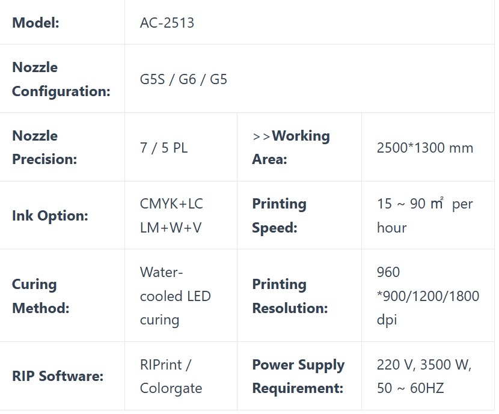The image size is (499, 414).
Task: Click the "Ink Option:" label
Action: coord(50,216)
